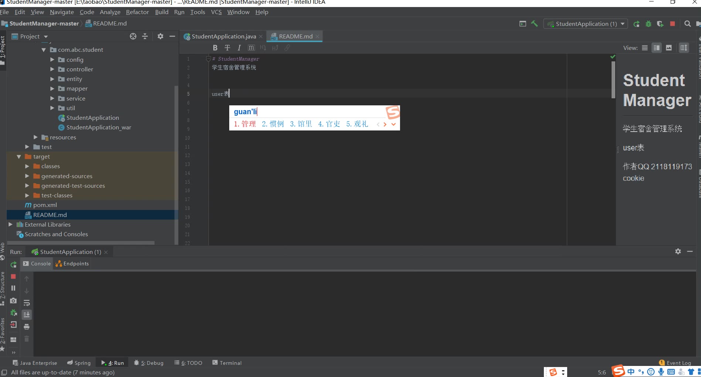This screenshot has height=377, width=701.
Task: Apply strikethrough formatting in markdown toolbar
Action: coord(227,48)
